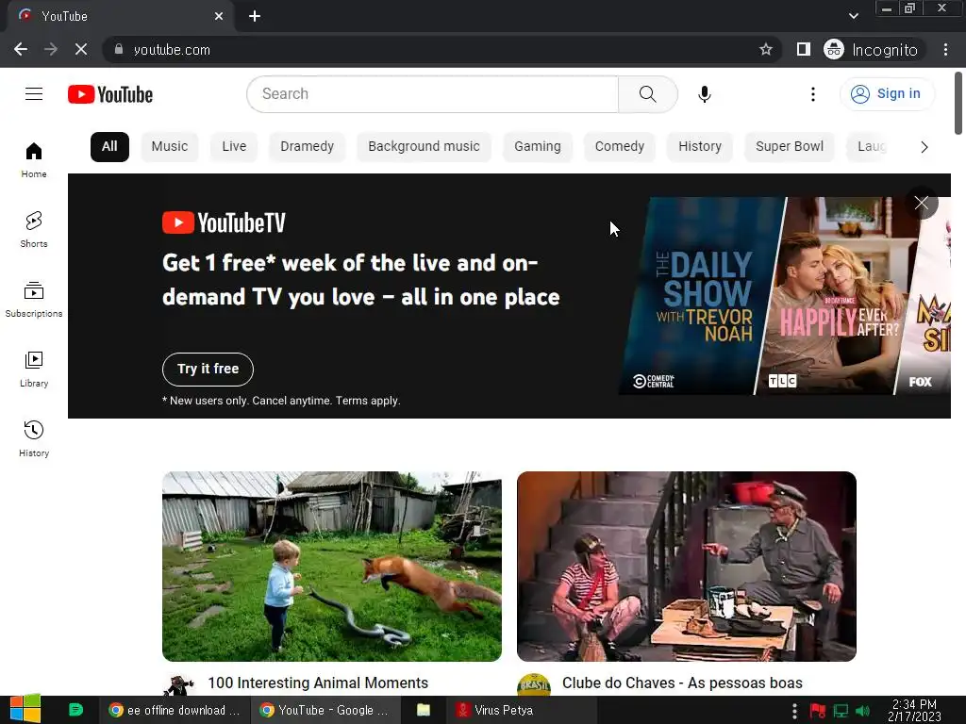Open the Clube do Chaves thumbnail

(687, 567)
